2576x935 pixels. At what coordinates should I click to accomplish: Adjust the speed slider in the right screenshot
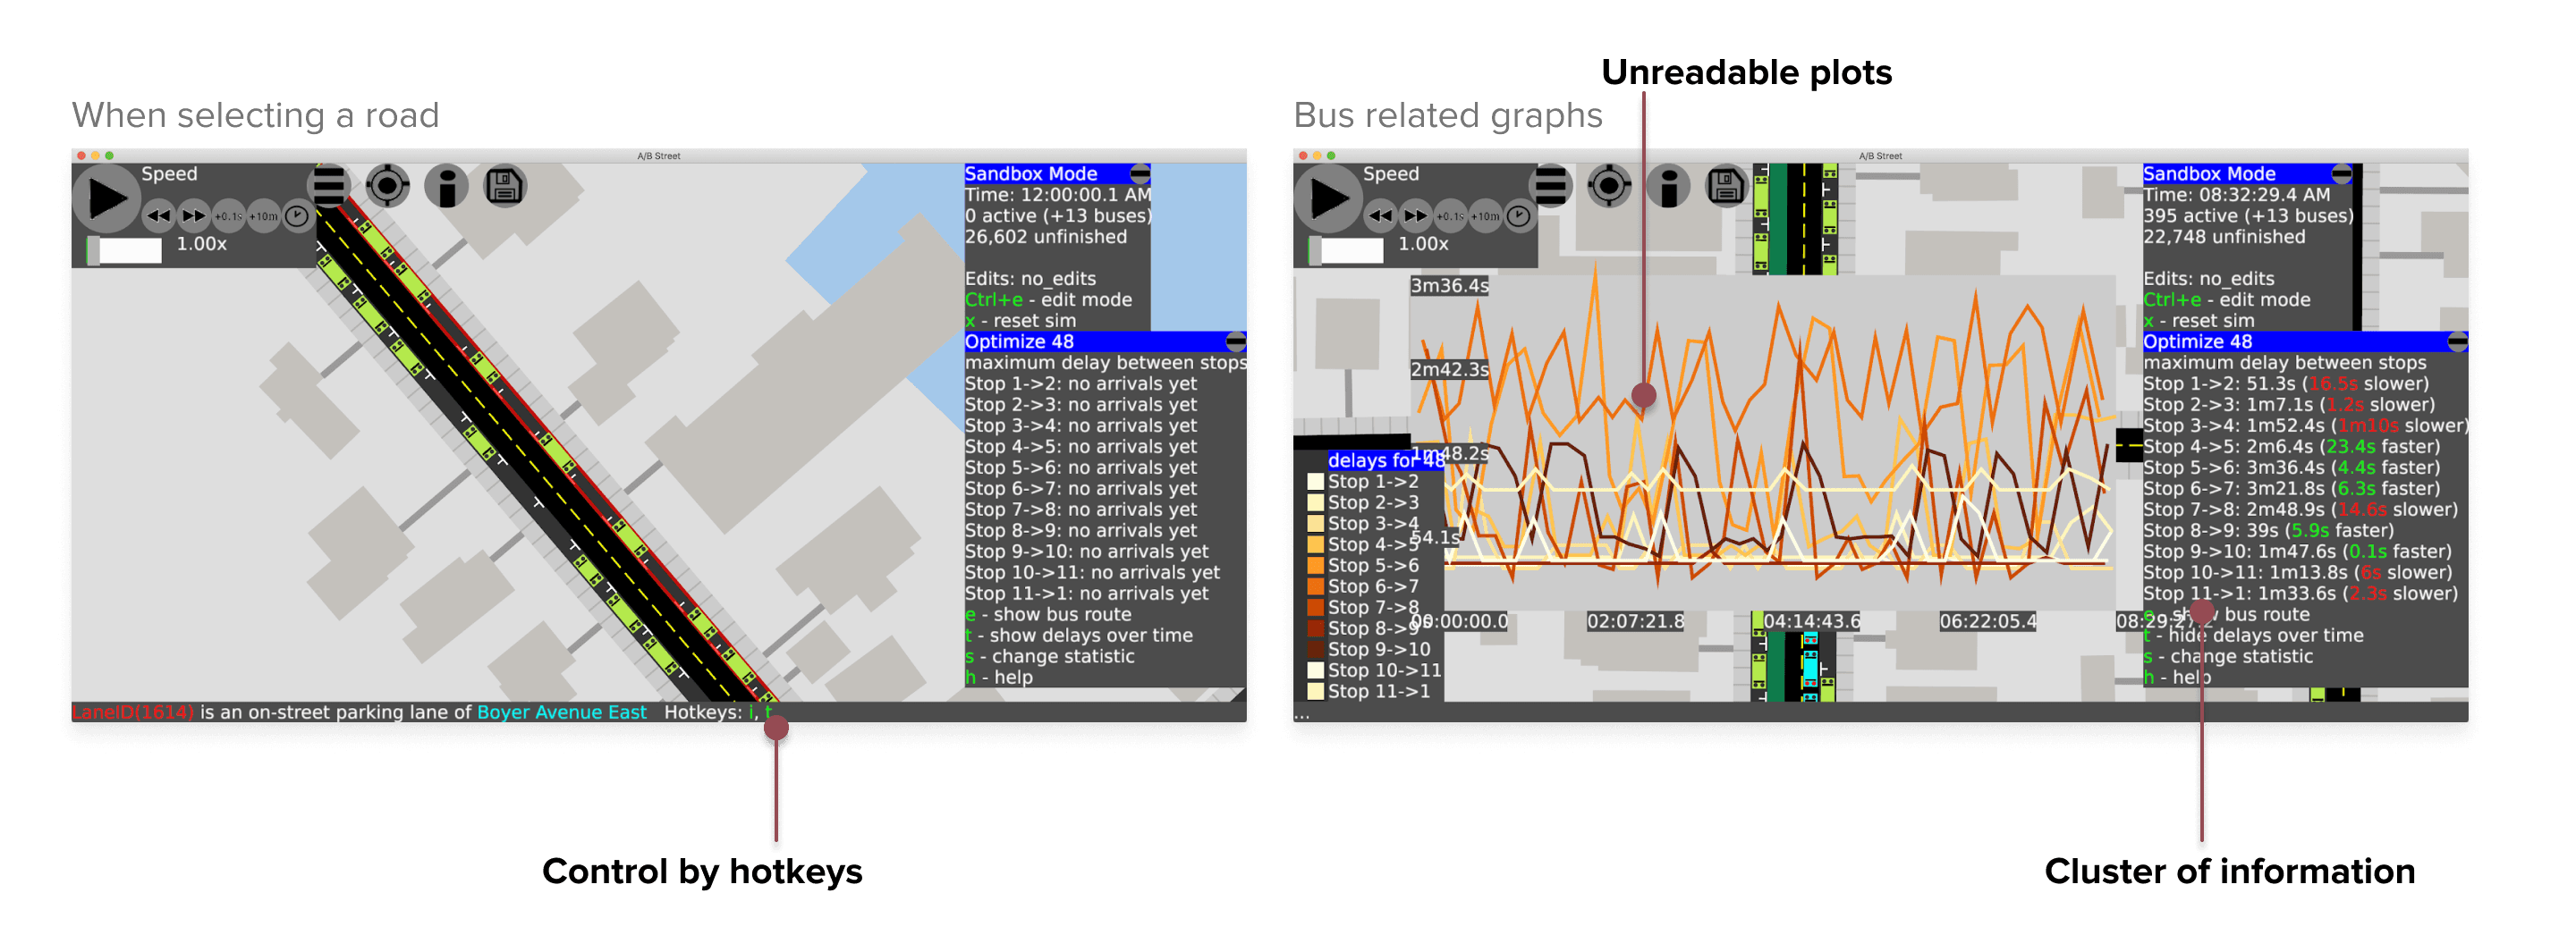pos(1347,249)
